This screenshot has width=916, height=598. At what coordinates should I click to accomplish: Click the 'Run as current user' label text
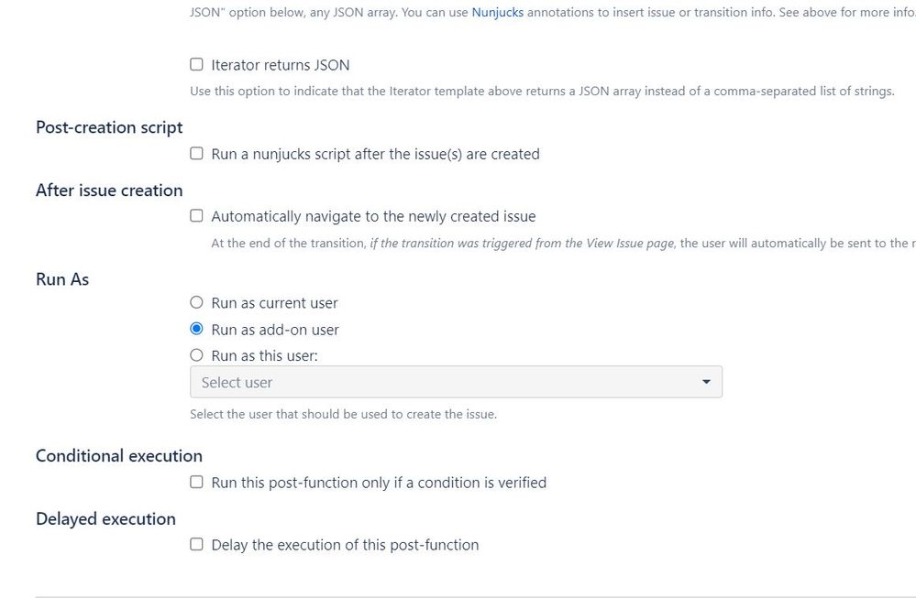click(x=274, y=302)
